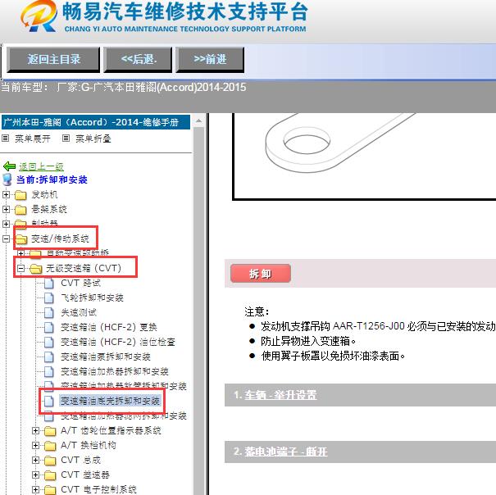Viewport: 496px width, 495px height.
Task: Click the CVT 电子控制系统 folder icon
Action: (50, 490)
